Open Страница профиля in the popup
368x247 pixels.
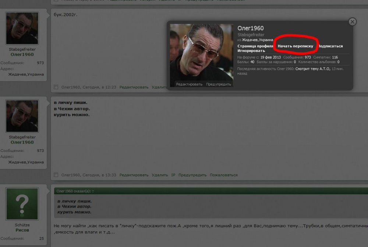click(255, 46)
